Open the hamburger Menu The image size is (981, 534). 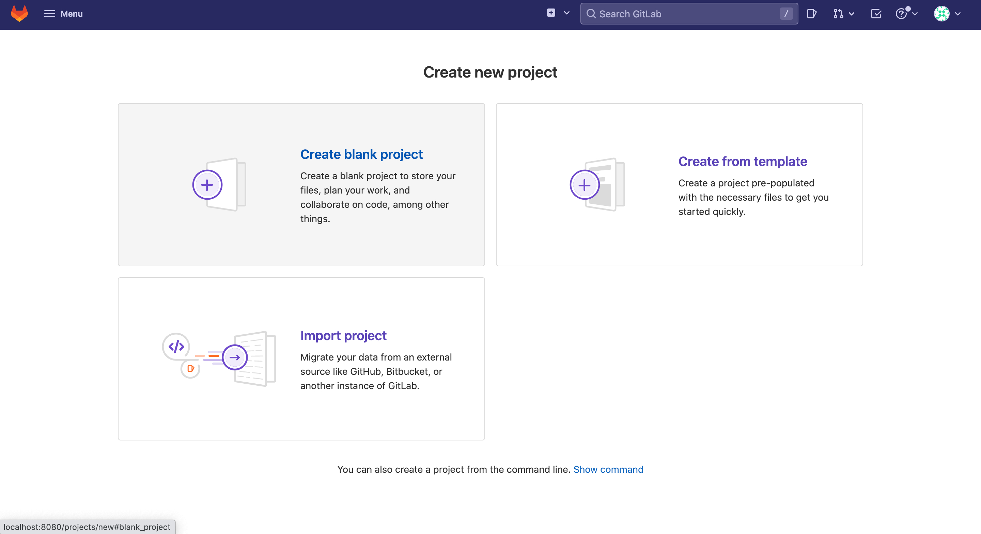click(x=63, y=14)
